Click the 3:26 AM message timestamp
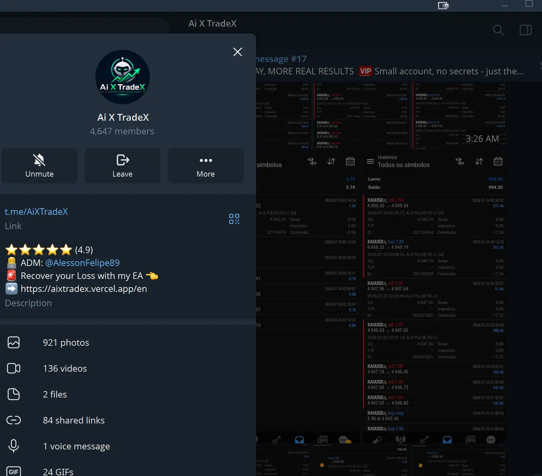This screenshot has width=542, height=476. tap(482, 139)
